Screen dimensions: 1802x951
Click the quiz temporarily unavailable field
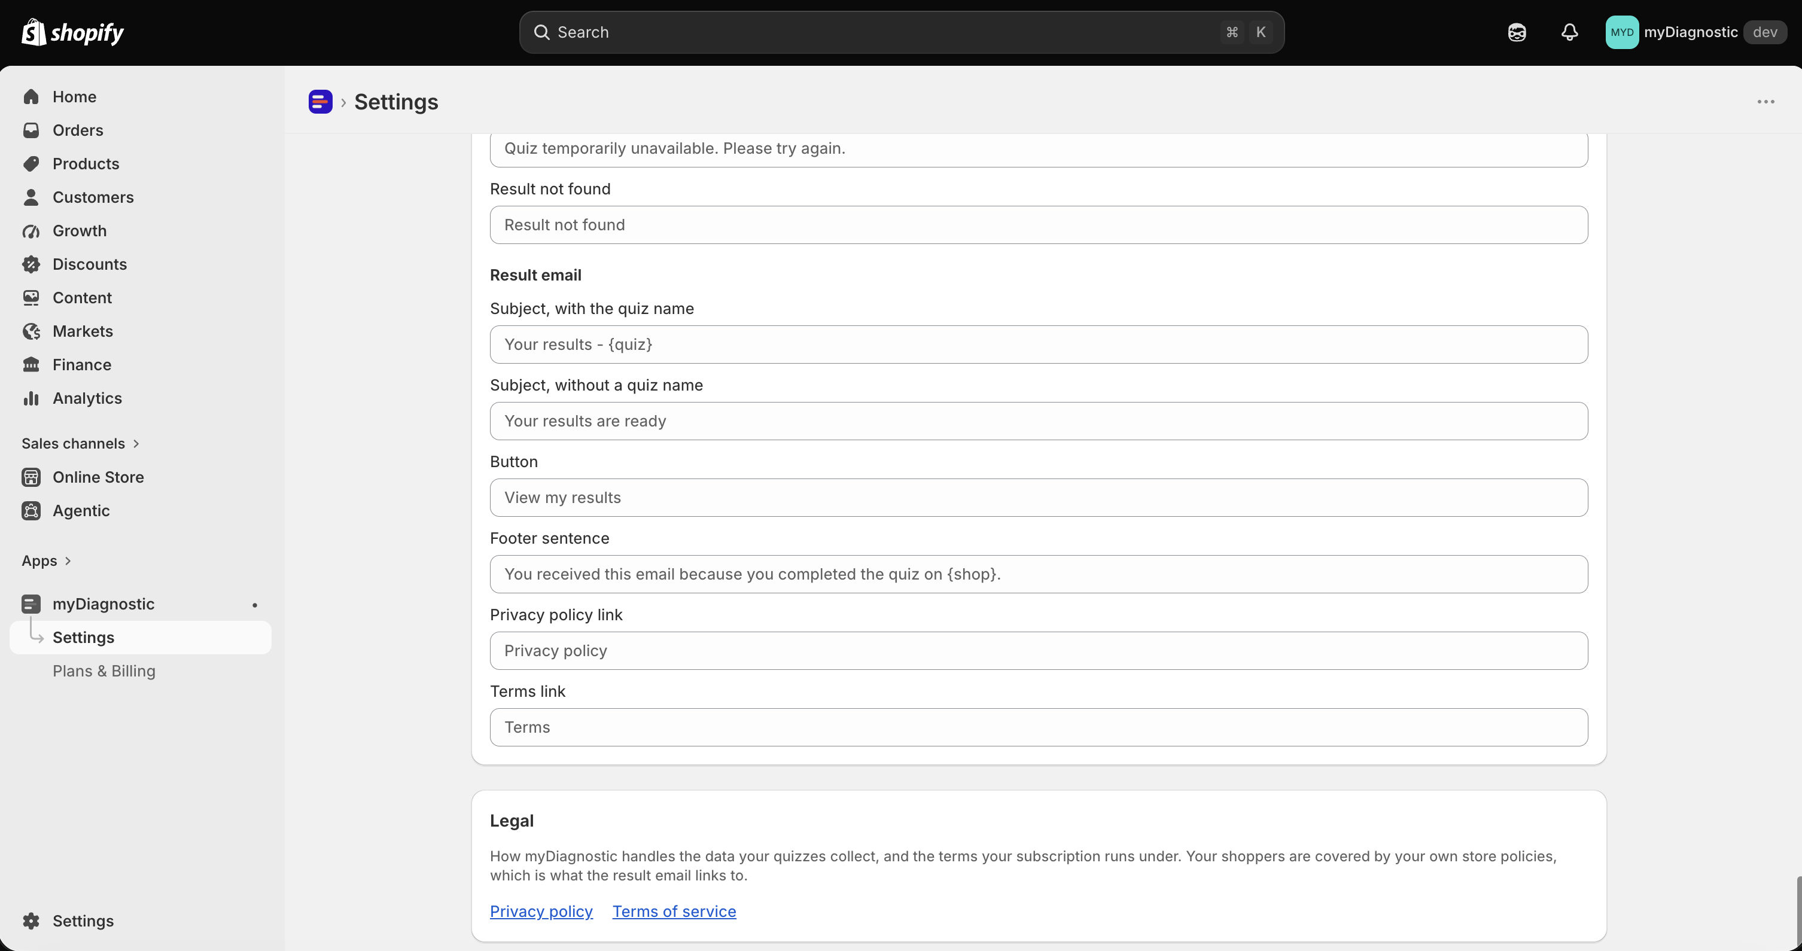point(1039,149)
